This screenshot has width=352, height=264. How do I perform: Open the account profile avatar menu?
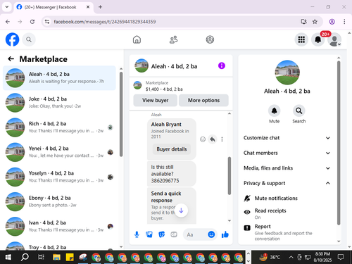pos(334,39)
